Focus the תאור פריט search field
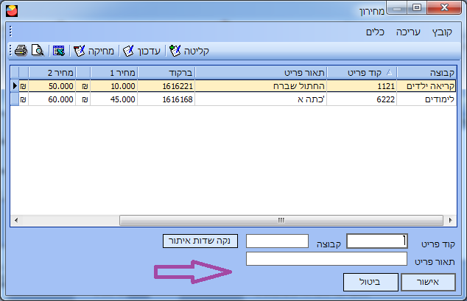Image resolution: width=467 pixels, height=301 pixels. [x=326, y=259]
